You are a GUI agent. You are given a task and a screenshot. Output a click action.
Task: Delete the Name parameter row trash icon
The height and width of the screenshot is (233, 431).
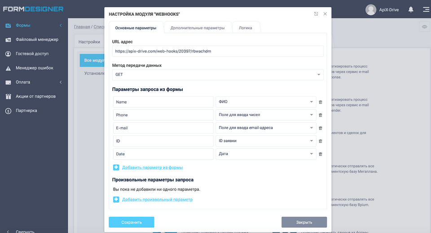[x=320, y=102]
